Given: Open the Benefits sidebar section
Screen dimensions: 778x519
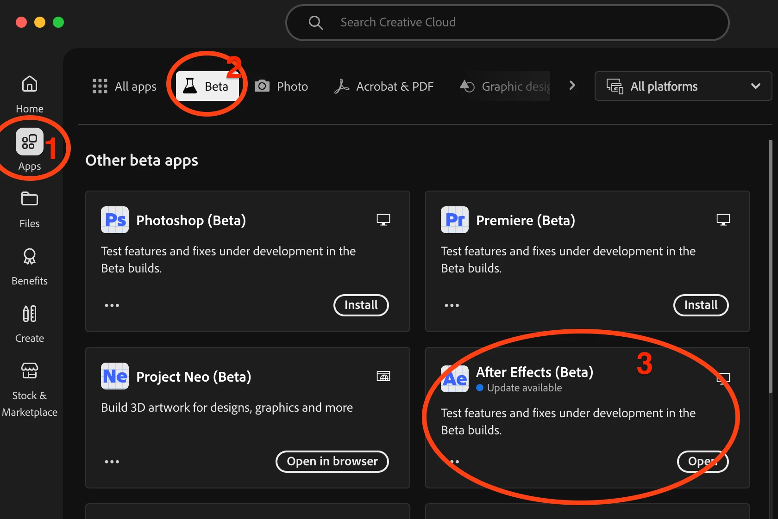Looking at the screenshot, I should point(30,267).
